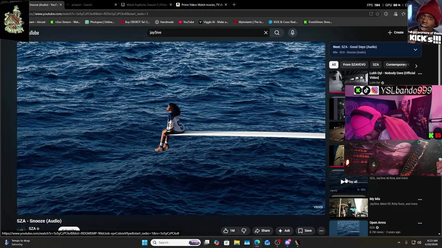The height and width of the screenshot is (248, 442).
Task: Open Myinstants bookmark
Action: [249, 22]
